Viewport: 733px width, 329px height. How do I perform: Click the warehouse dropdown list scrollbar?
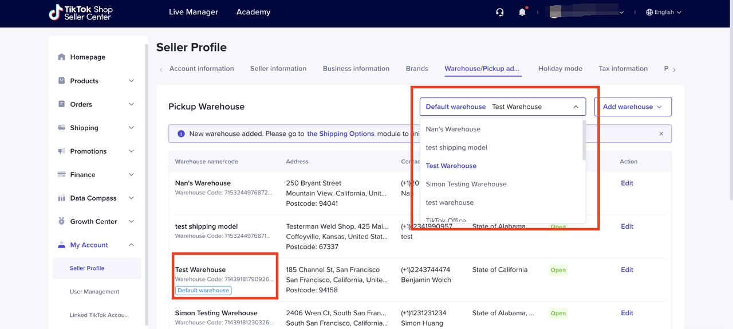584,140
